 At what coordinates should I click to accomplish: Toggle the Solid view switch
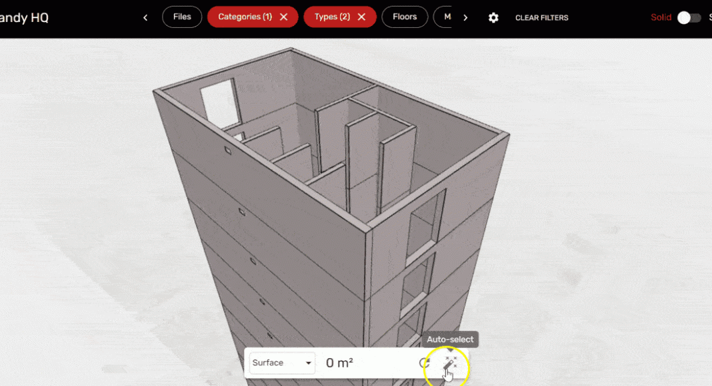coord(689,18)
